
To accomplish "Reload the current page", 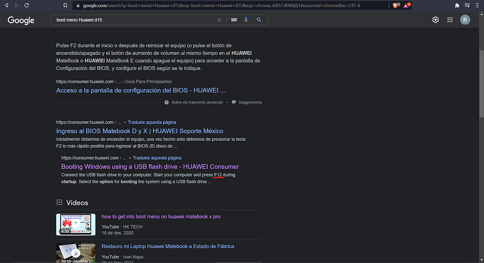I will pyautogui.click(x=27, y=5).
